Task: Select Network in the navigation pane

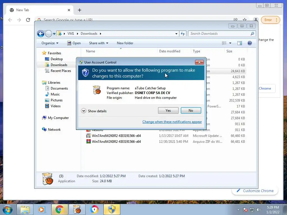Action: (54, 129)
